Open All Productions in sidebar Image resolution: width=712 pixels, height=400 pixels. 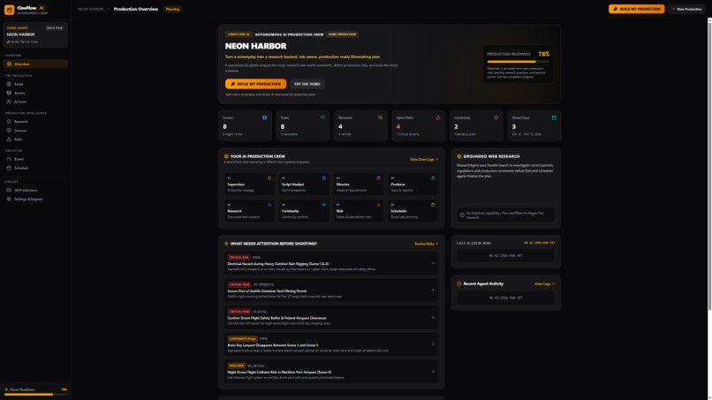click(35, 190)
